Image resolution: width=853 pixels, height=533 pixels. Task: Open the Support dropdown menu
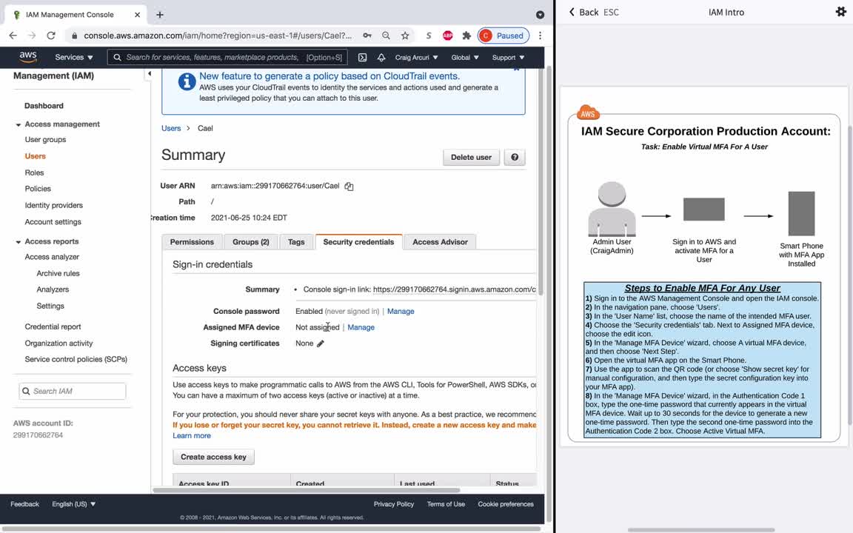click(508, 57)
